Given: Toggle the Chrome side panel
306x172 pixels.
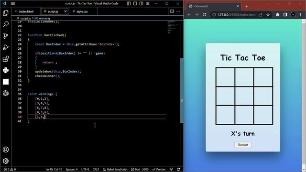Looking at the screenshot, I should tap(285, 15).
